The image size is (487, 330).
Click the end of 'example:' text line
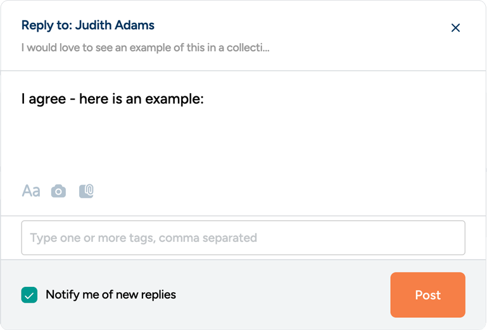click(x=203, y=99)
